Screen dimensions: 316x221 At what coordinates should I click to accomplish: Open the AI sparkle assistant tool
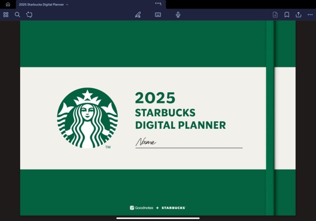tap(29, 14)
